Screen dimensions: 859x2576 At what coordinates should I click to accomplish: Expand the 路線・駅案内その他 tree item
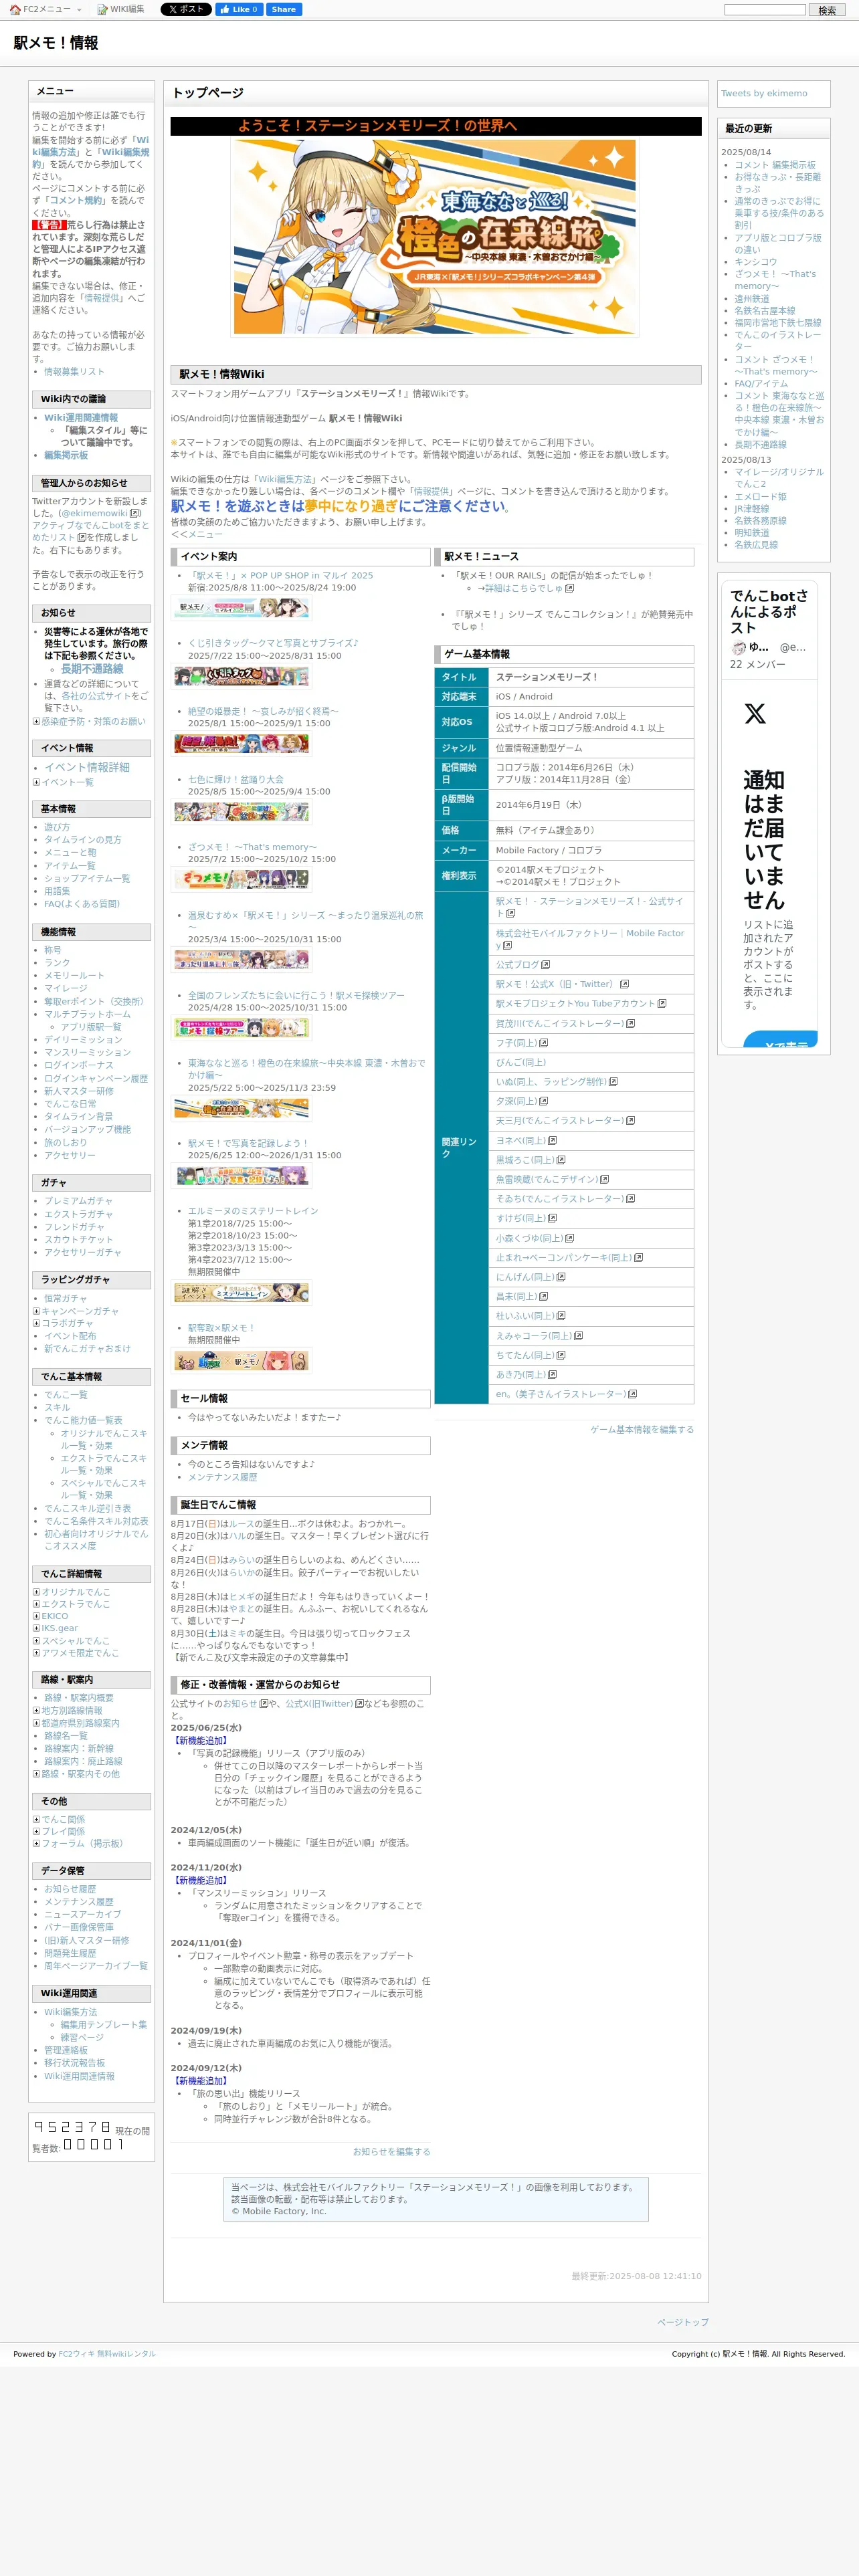(x=36, y=1774)
